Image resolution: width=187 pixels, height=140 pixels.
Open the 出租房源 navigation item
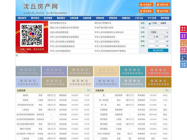coord(87,18)
